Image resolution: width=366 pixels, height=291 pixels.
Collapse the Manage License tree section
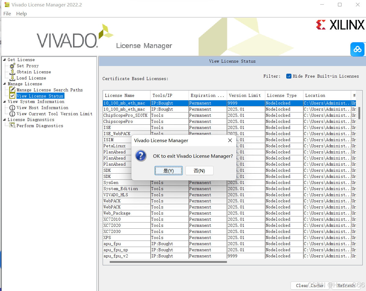pyautogui.click(x=5, y=84)
